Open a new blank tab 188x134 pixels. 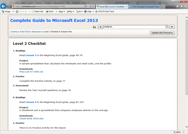coord(163,7)
